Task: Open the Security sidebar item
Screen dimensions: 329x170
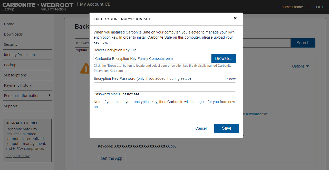Action: [11, 44]
